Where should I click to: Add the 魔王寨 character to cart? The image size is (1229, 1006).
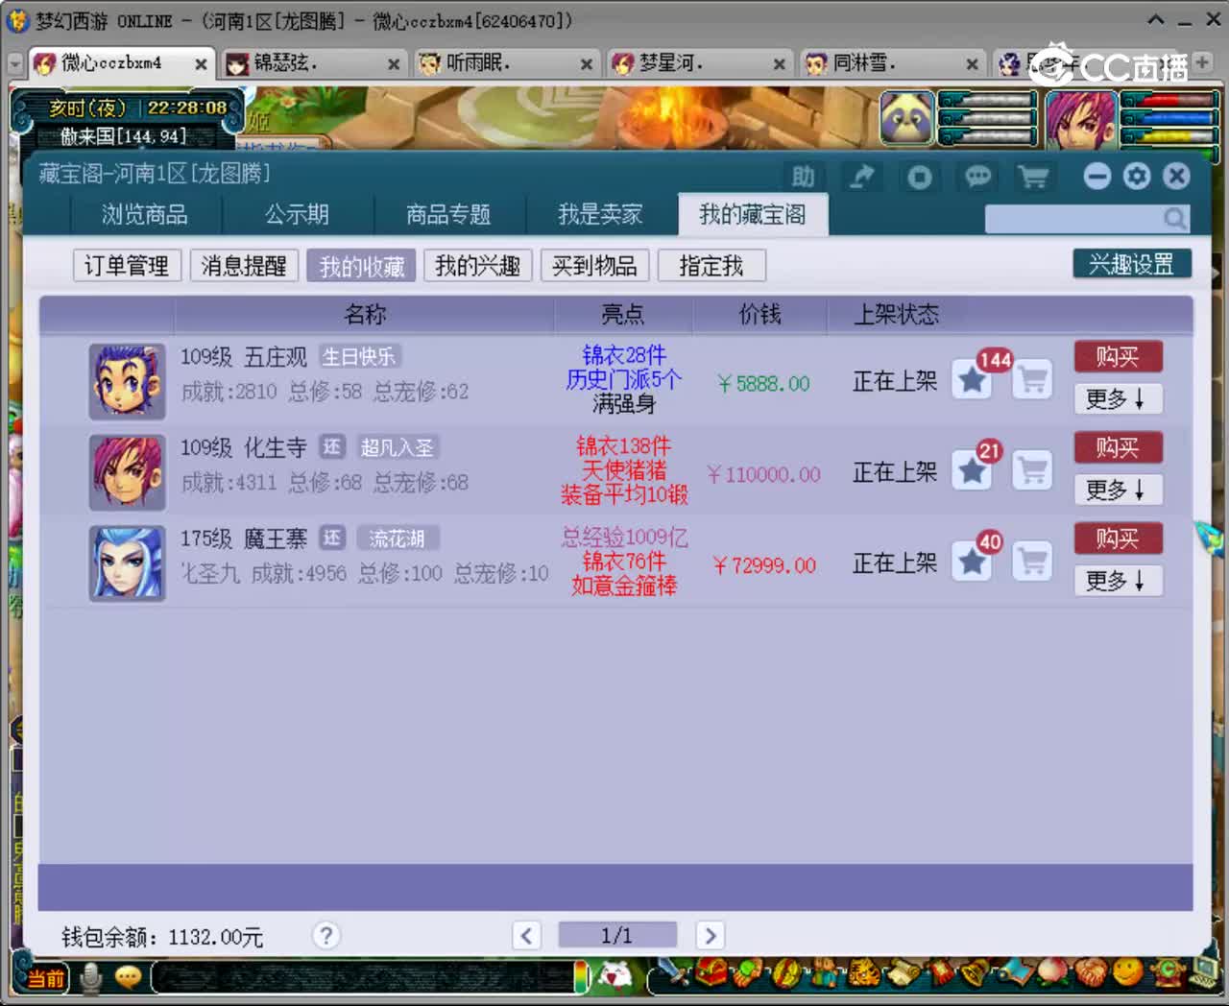coord(1033,563)
